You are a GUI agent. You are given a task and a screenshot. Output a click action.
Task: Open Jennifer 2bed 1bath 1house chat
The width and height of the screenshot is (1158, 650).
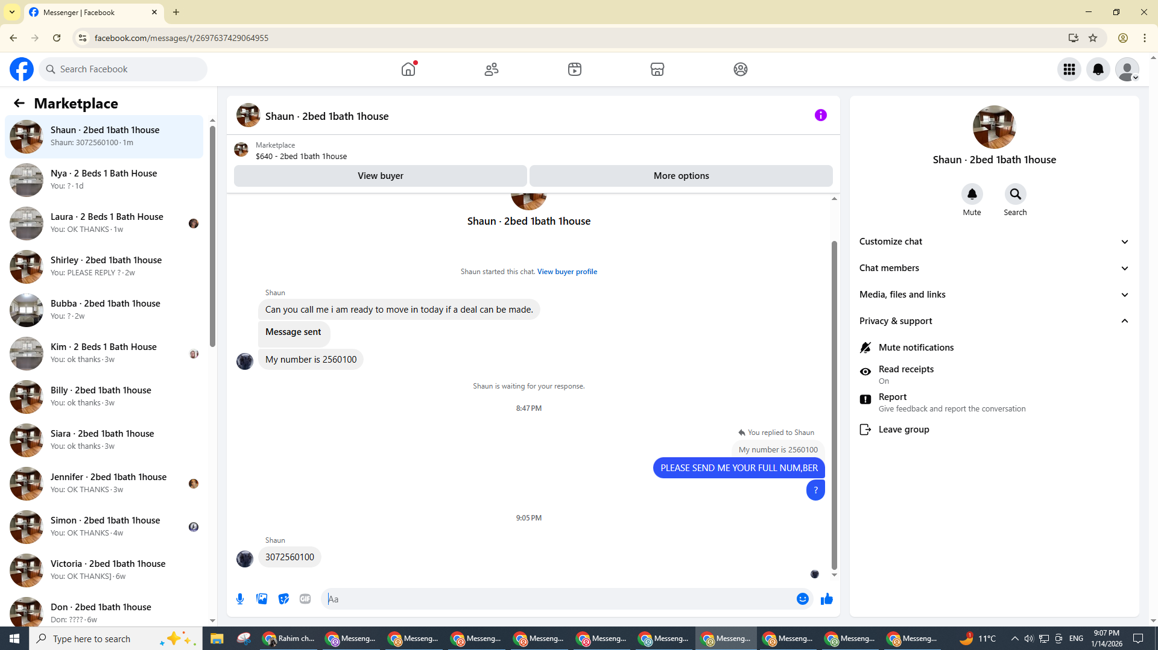[x=104, y=483]
